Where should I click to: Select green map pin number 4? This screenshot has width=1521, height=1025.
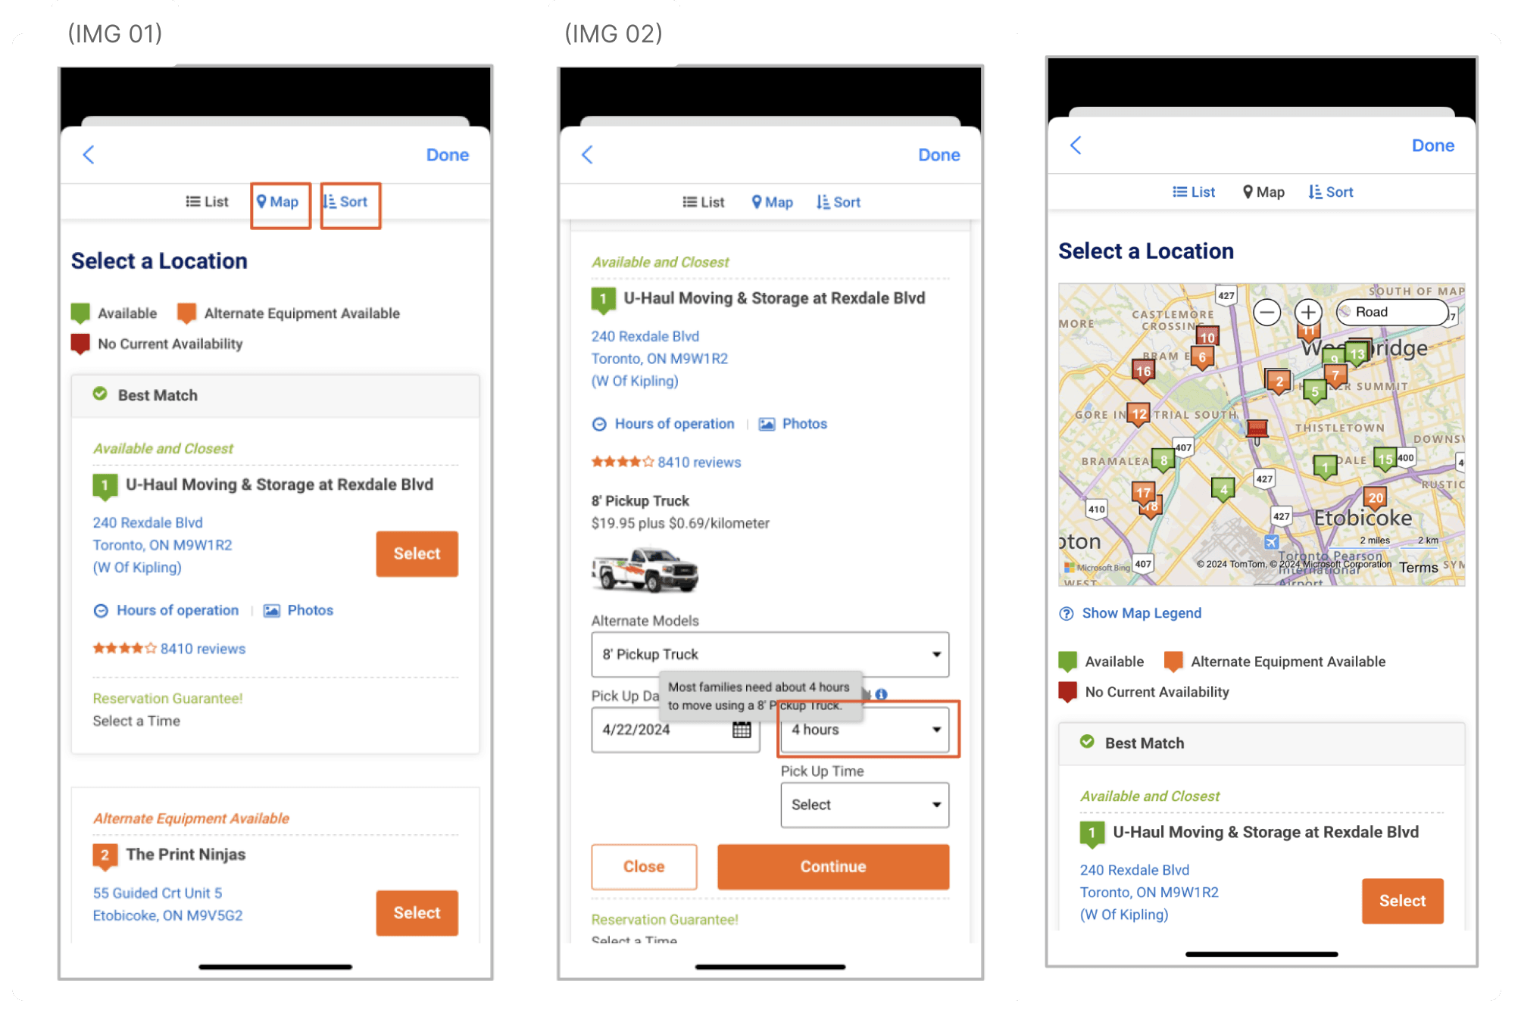[x=1223, y=491]
